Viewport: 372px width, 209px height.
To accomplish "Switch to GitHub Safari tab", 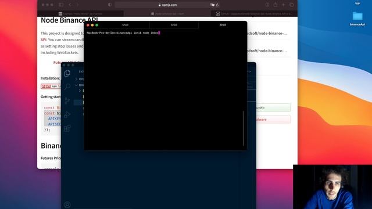I will pyautogui.click(x=254, y=14).
